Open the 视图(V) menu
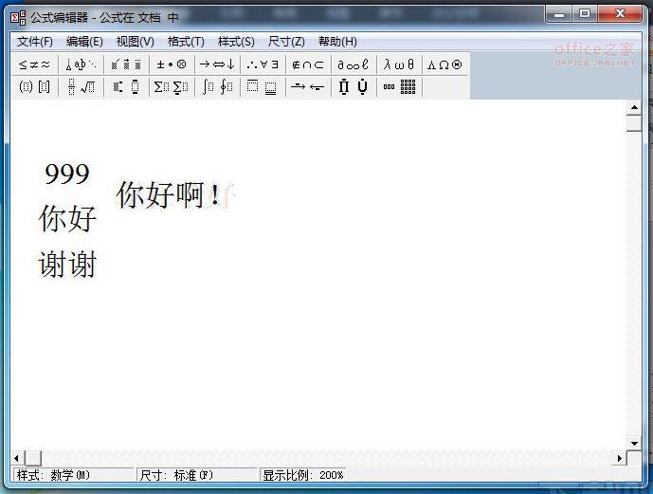 pos(135,42)
